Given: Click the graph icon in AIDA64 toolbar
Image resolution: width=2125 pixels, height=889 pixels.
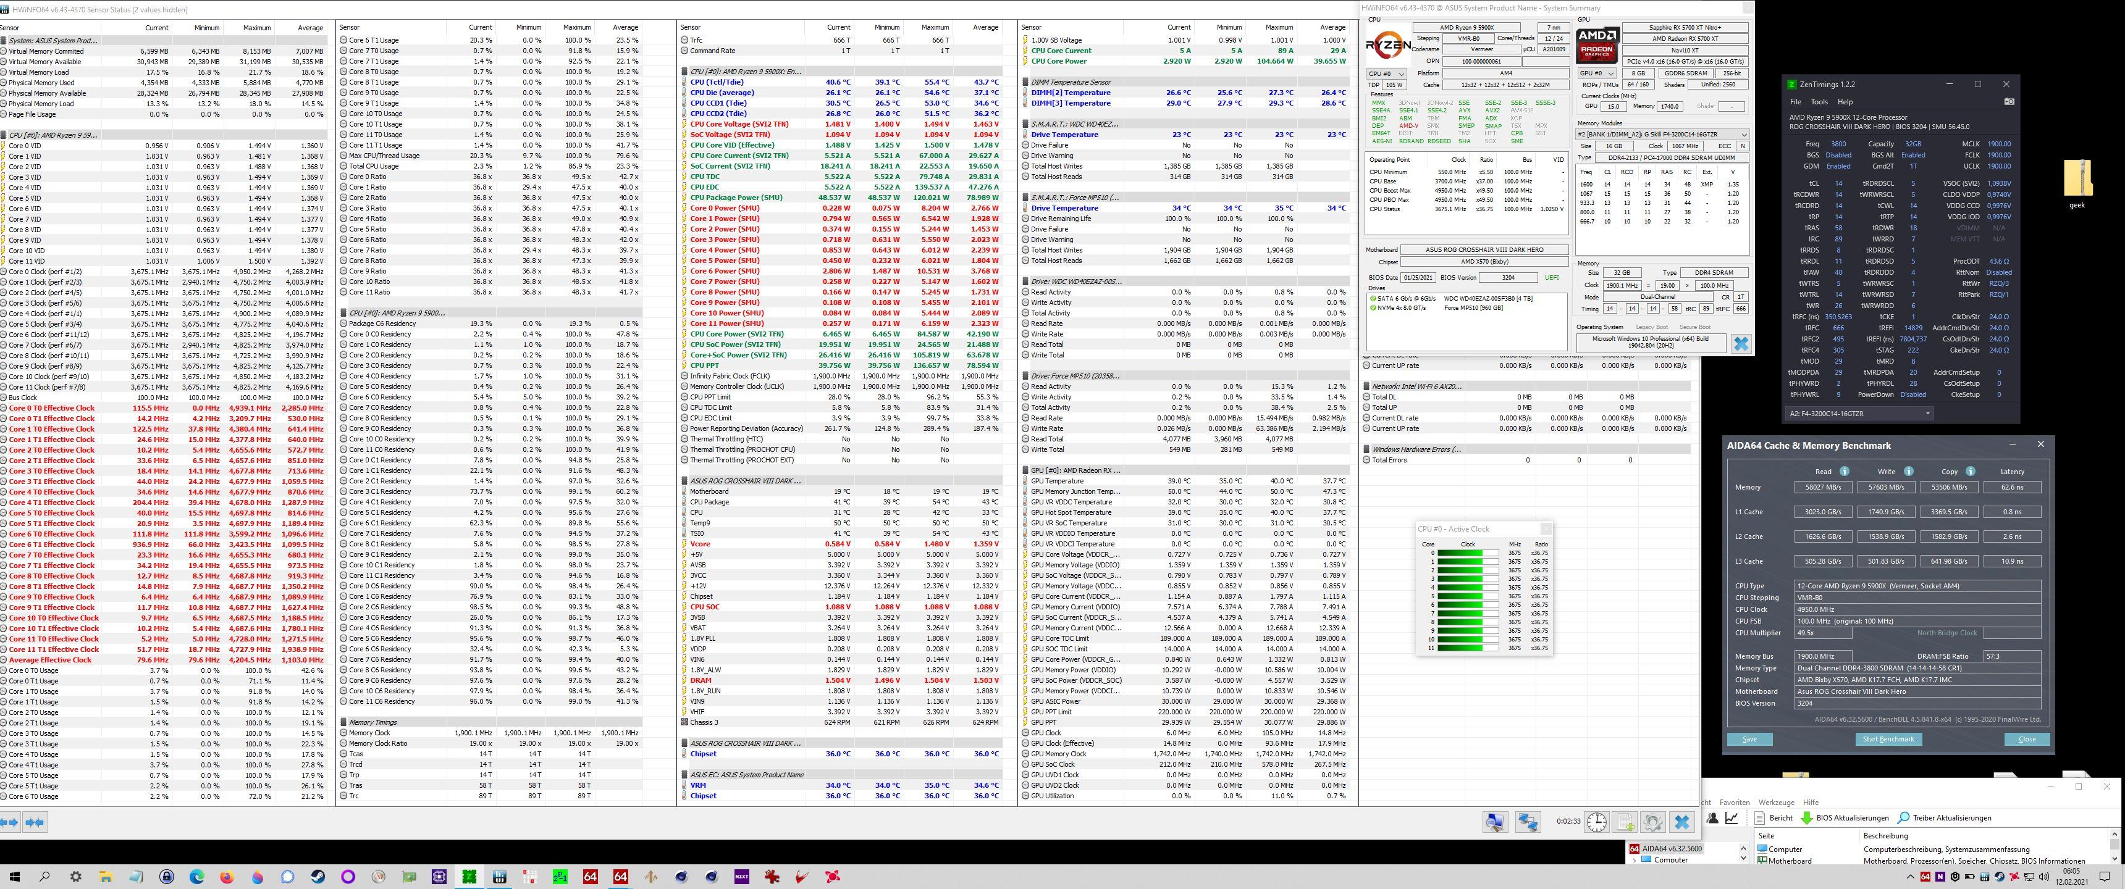Looking at the screenshot, I should click(1732, 818).
